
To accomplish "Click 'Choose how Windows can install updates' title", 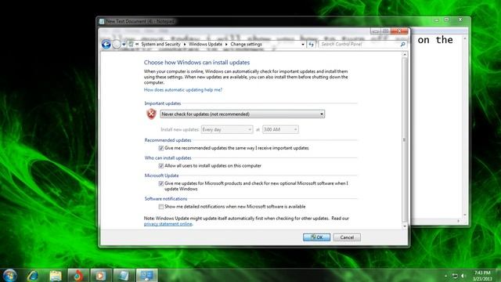I will pyautogui.click(x=196, y=63).
